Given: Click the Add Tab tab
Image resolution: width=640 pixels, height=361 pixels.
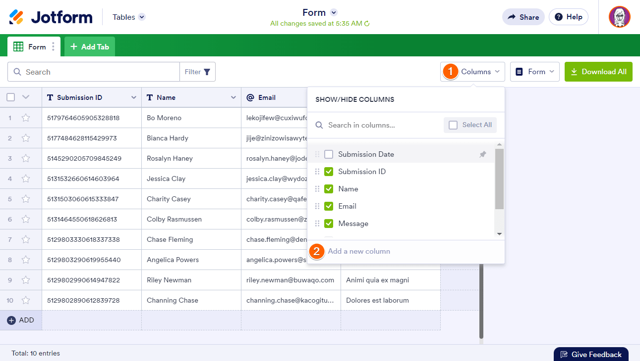Looking at the screenshot, I should [x=90, y=46].
